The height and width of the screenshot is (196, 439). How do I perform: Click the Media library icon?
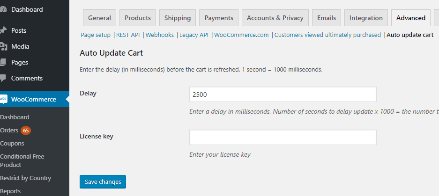[3, 46]
